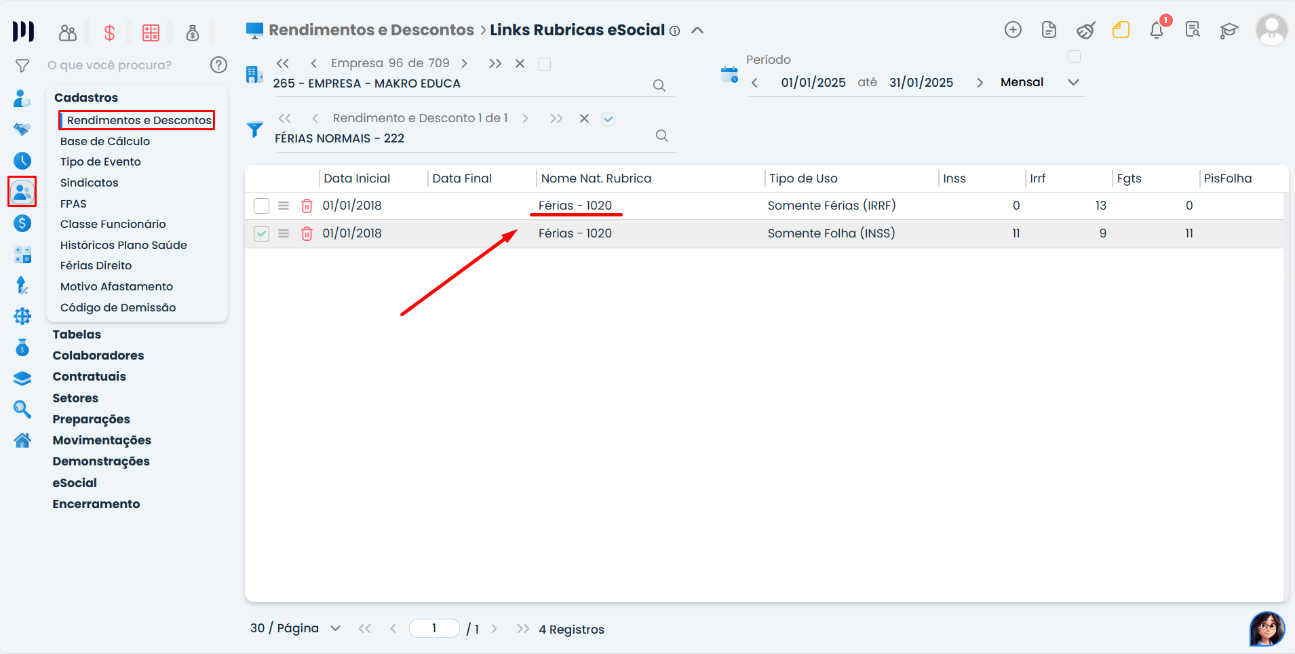Check the first row checkbox
Image resolution: width=1295 pixels, height=654 pixels.
(x=261, y=206)
